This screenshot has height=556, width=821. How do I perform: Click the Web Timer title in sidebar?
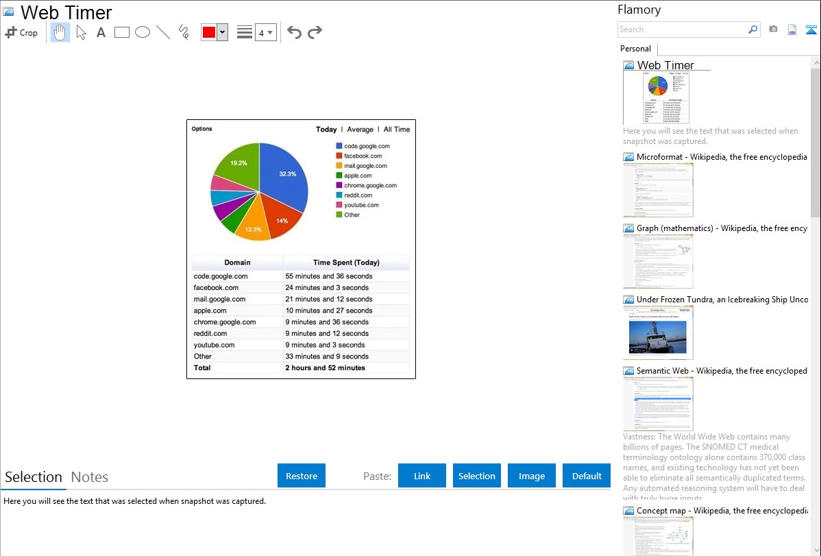coord(665,65)
